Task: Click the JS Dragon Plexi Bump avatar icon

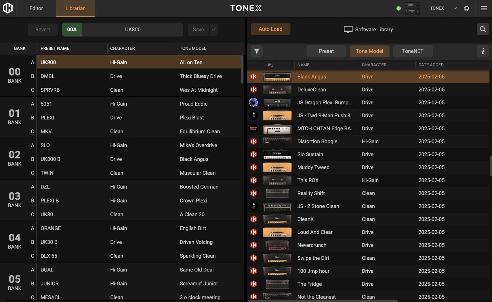Action: [x=253, y=102]
